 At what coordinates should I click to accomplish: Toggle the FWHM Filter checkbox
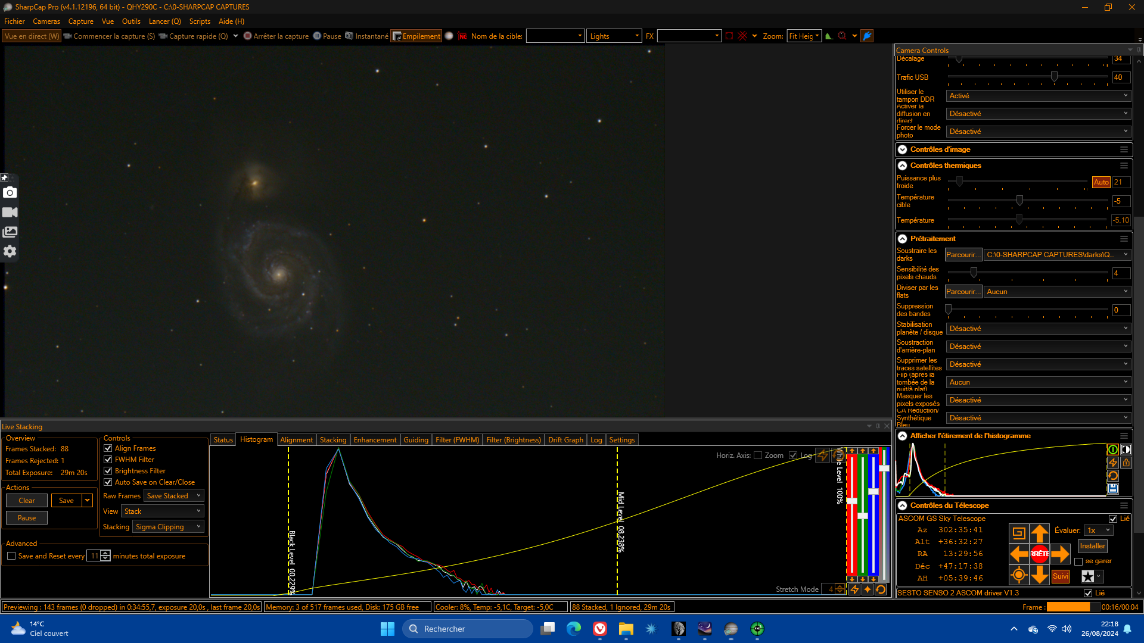point(108,460)
